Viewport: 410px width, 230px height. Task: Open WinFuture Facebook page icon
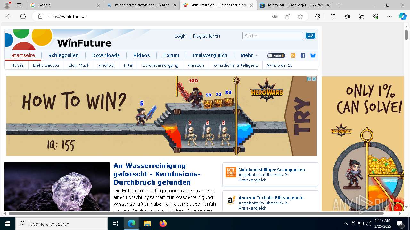(303, 56)
